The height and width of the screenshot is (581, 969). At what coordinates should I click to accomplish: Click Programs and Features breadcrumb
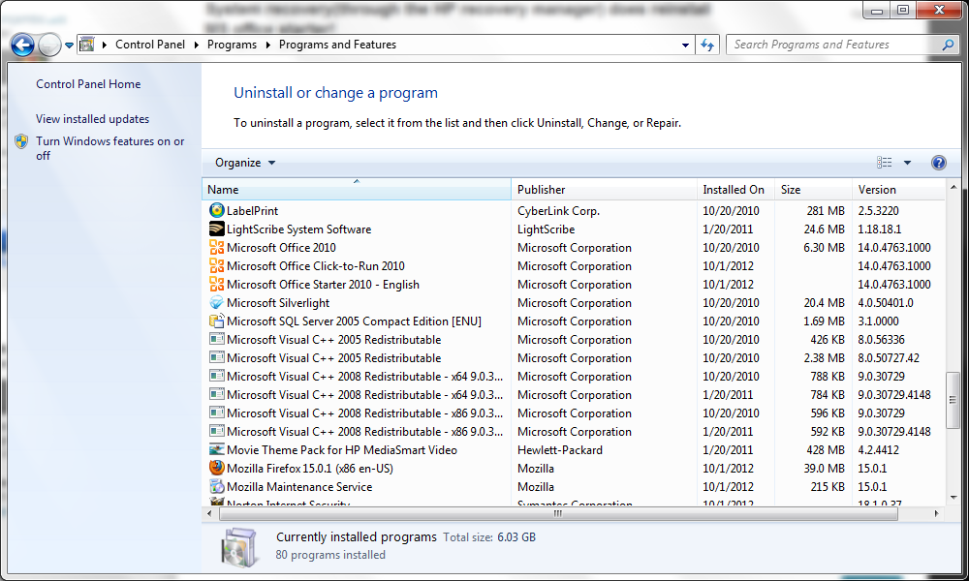point(337,45)
